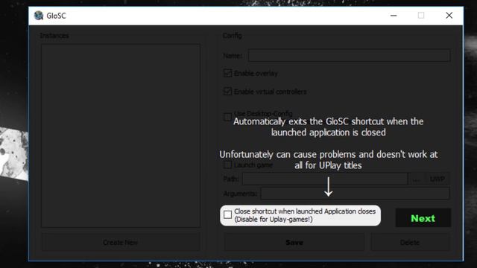Click the Delete button
Viewport: 477px width, 268px height.
pyautogui.click(x=410, y=242)
